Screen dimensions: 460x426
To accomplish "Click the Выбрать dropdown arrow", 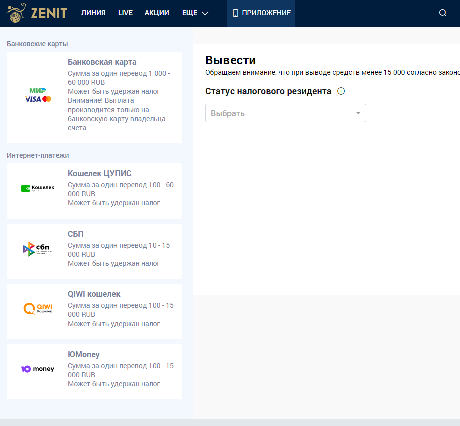I will (x=358, y=113).
